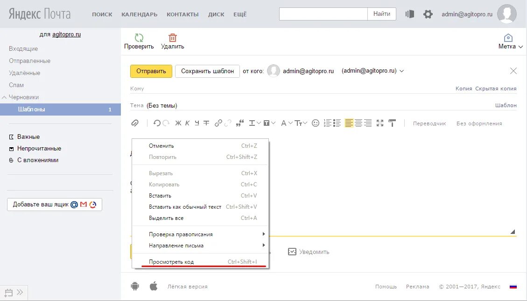The width and height of the screenshot is (527, 301).
Task: Open font family dropdown
Action: [x=286, y=123]
